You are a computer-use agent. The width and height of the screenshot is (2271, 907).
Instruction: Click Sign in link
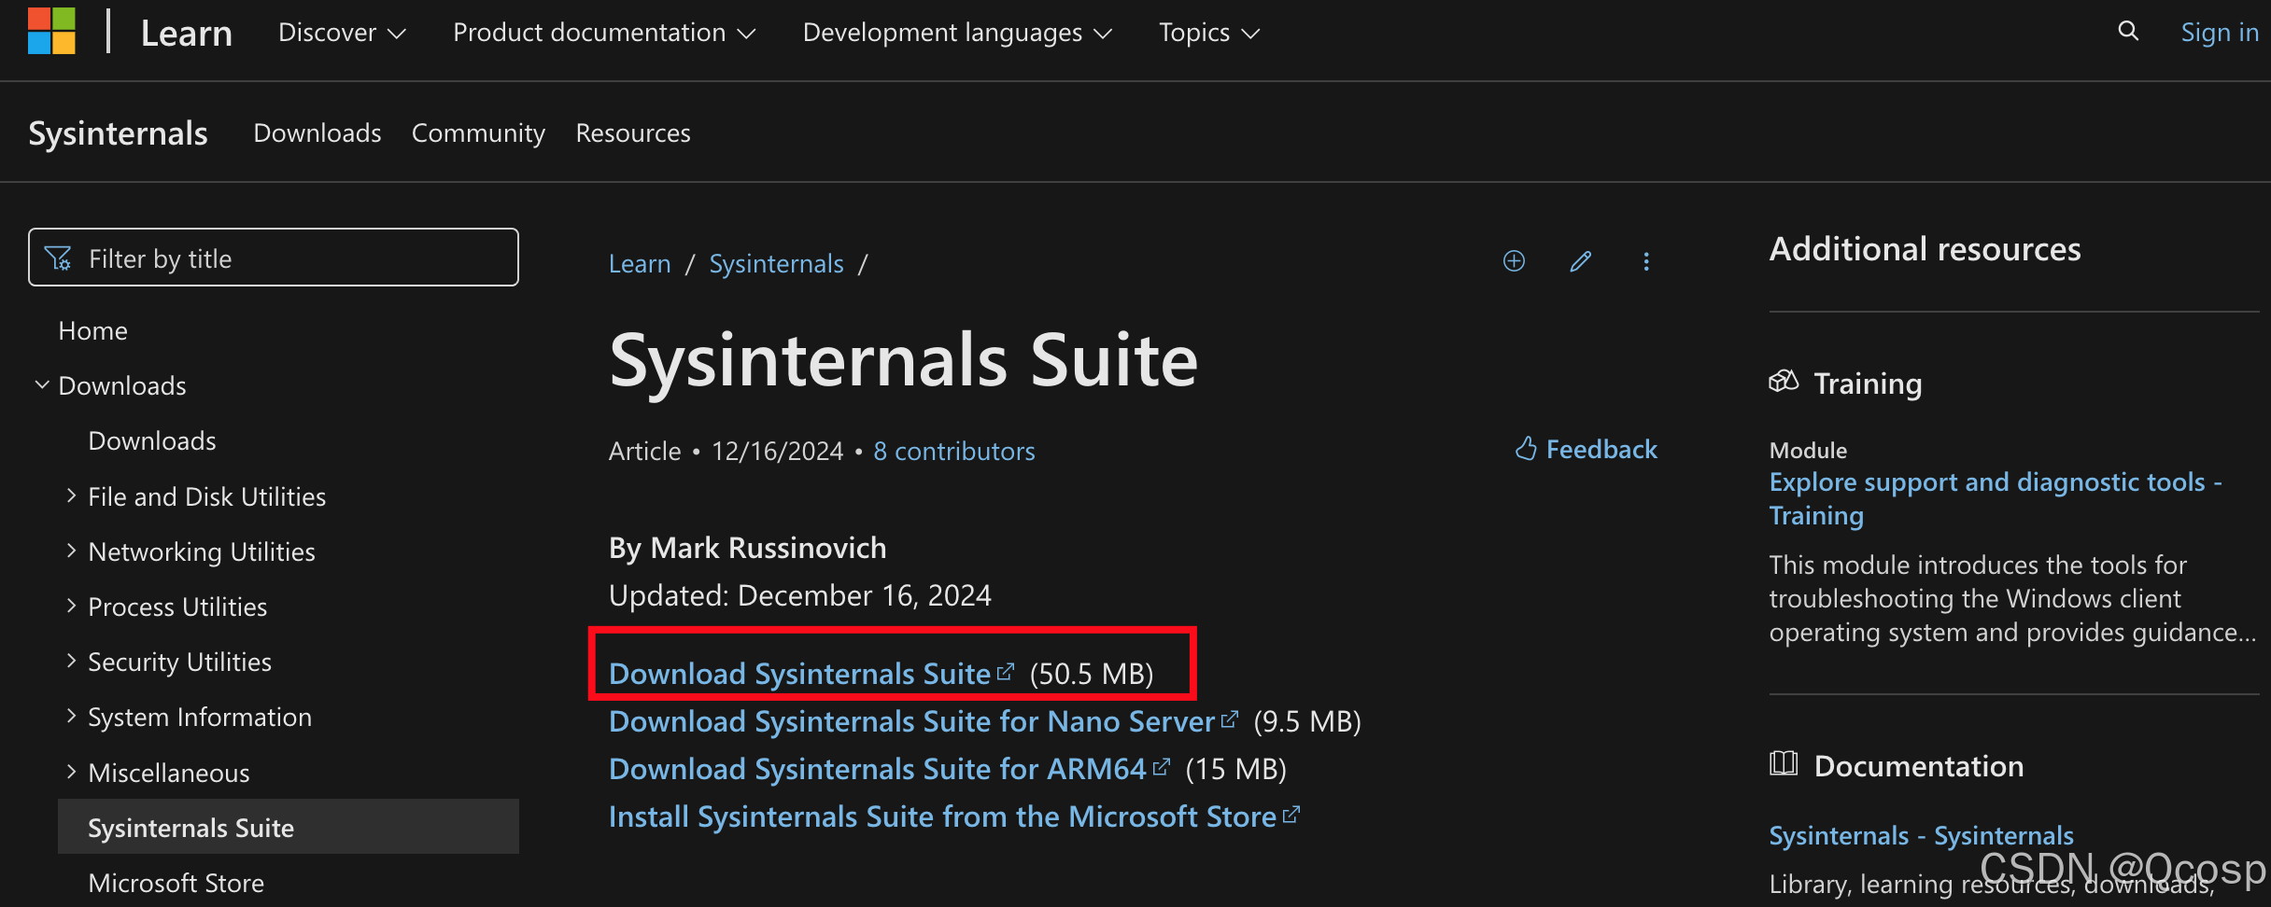2220,33
